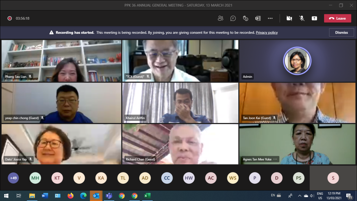
Task: Expand the +49 more participants bubble
Action: (13, 178)
